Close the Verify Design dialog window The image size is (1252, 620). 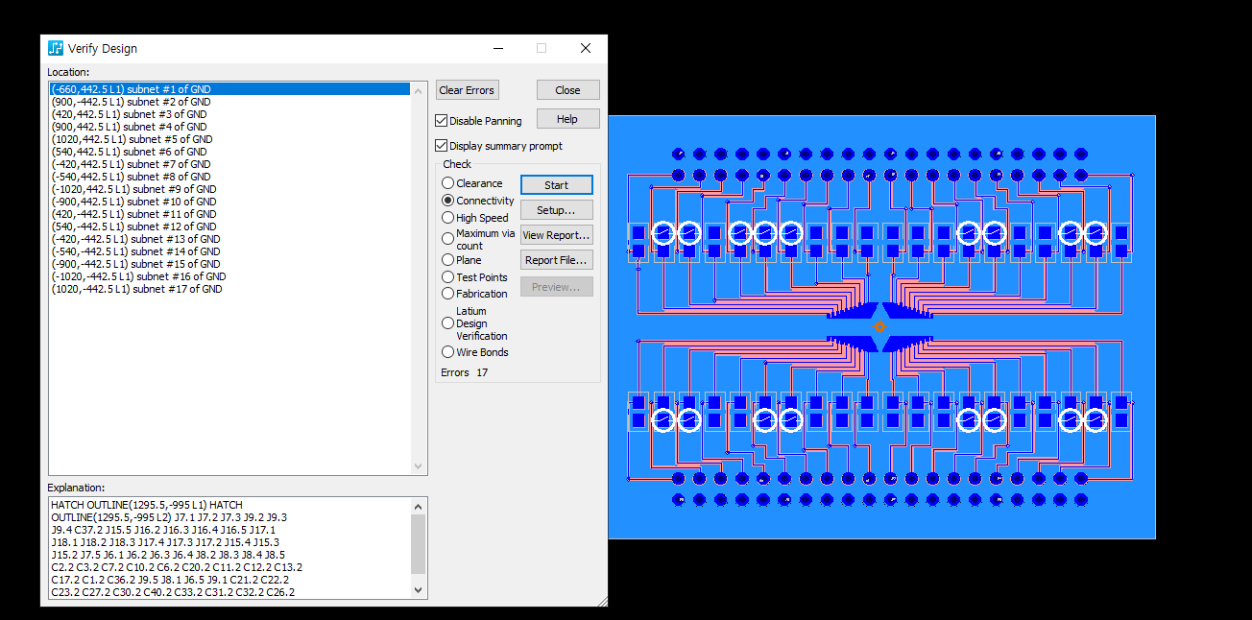(x=585, y=48)
